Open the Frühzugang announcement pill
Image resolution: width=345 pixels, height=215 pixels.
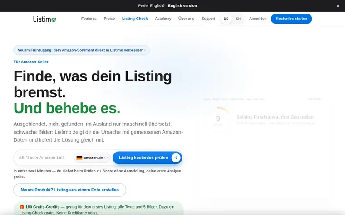(81, 50)
